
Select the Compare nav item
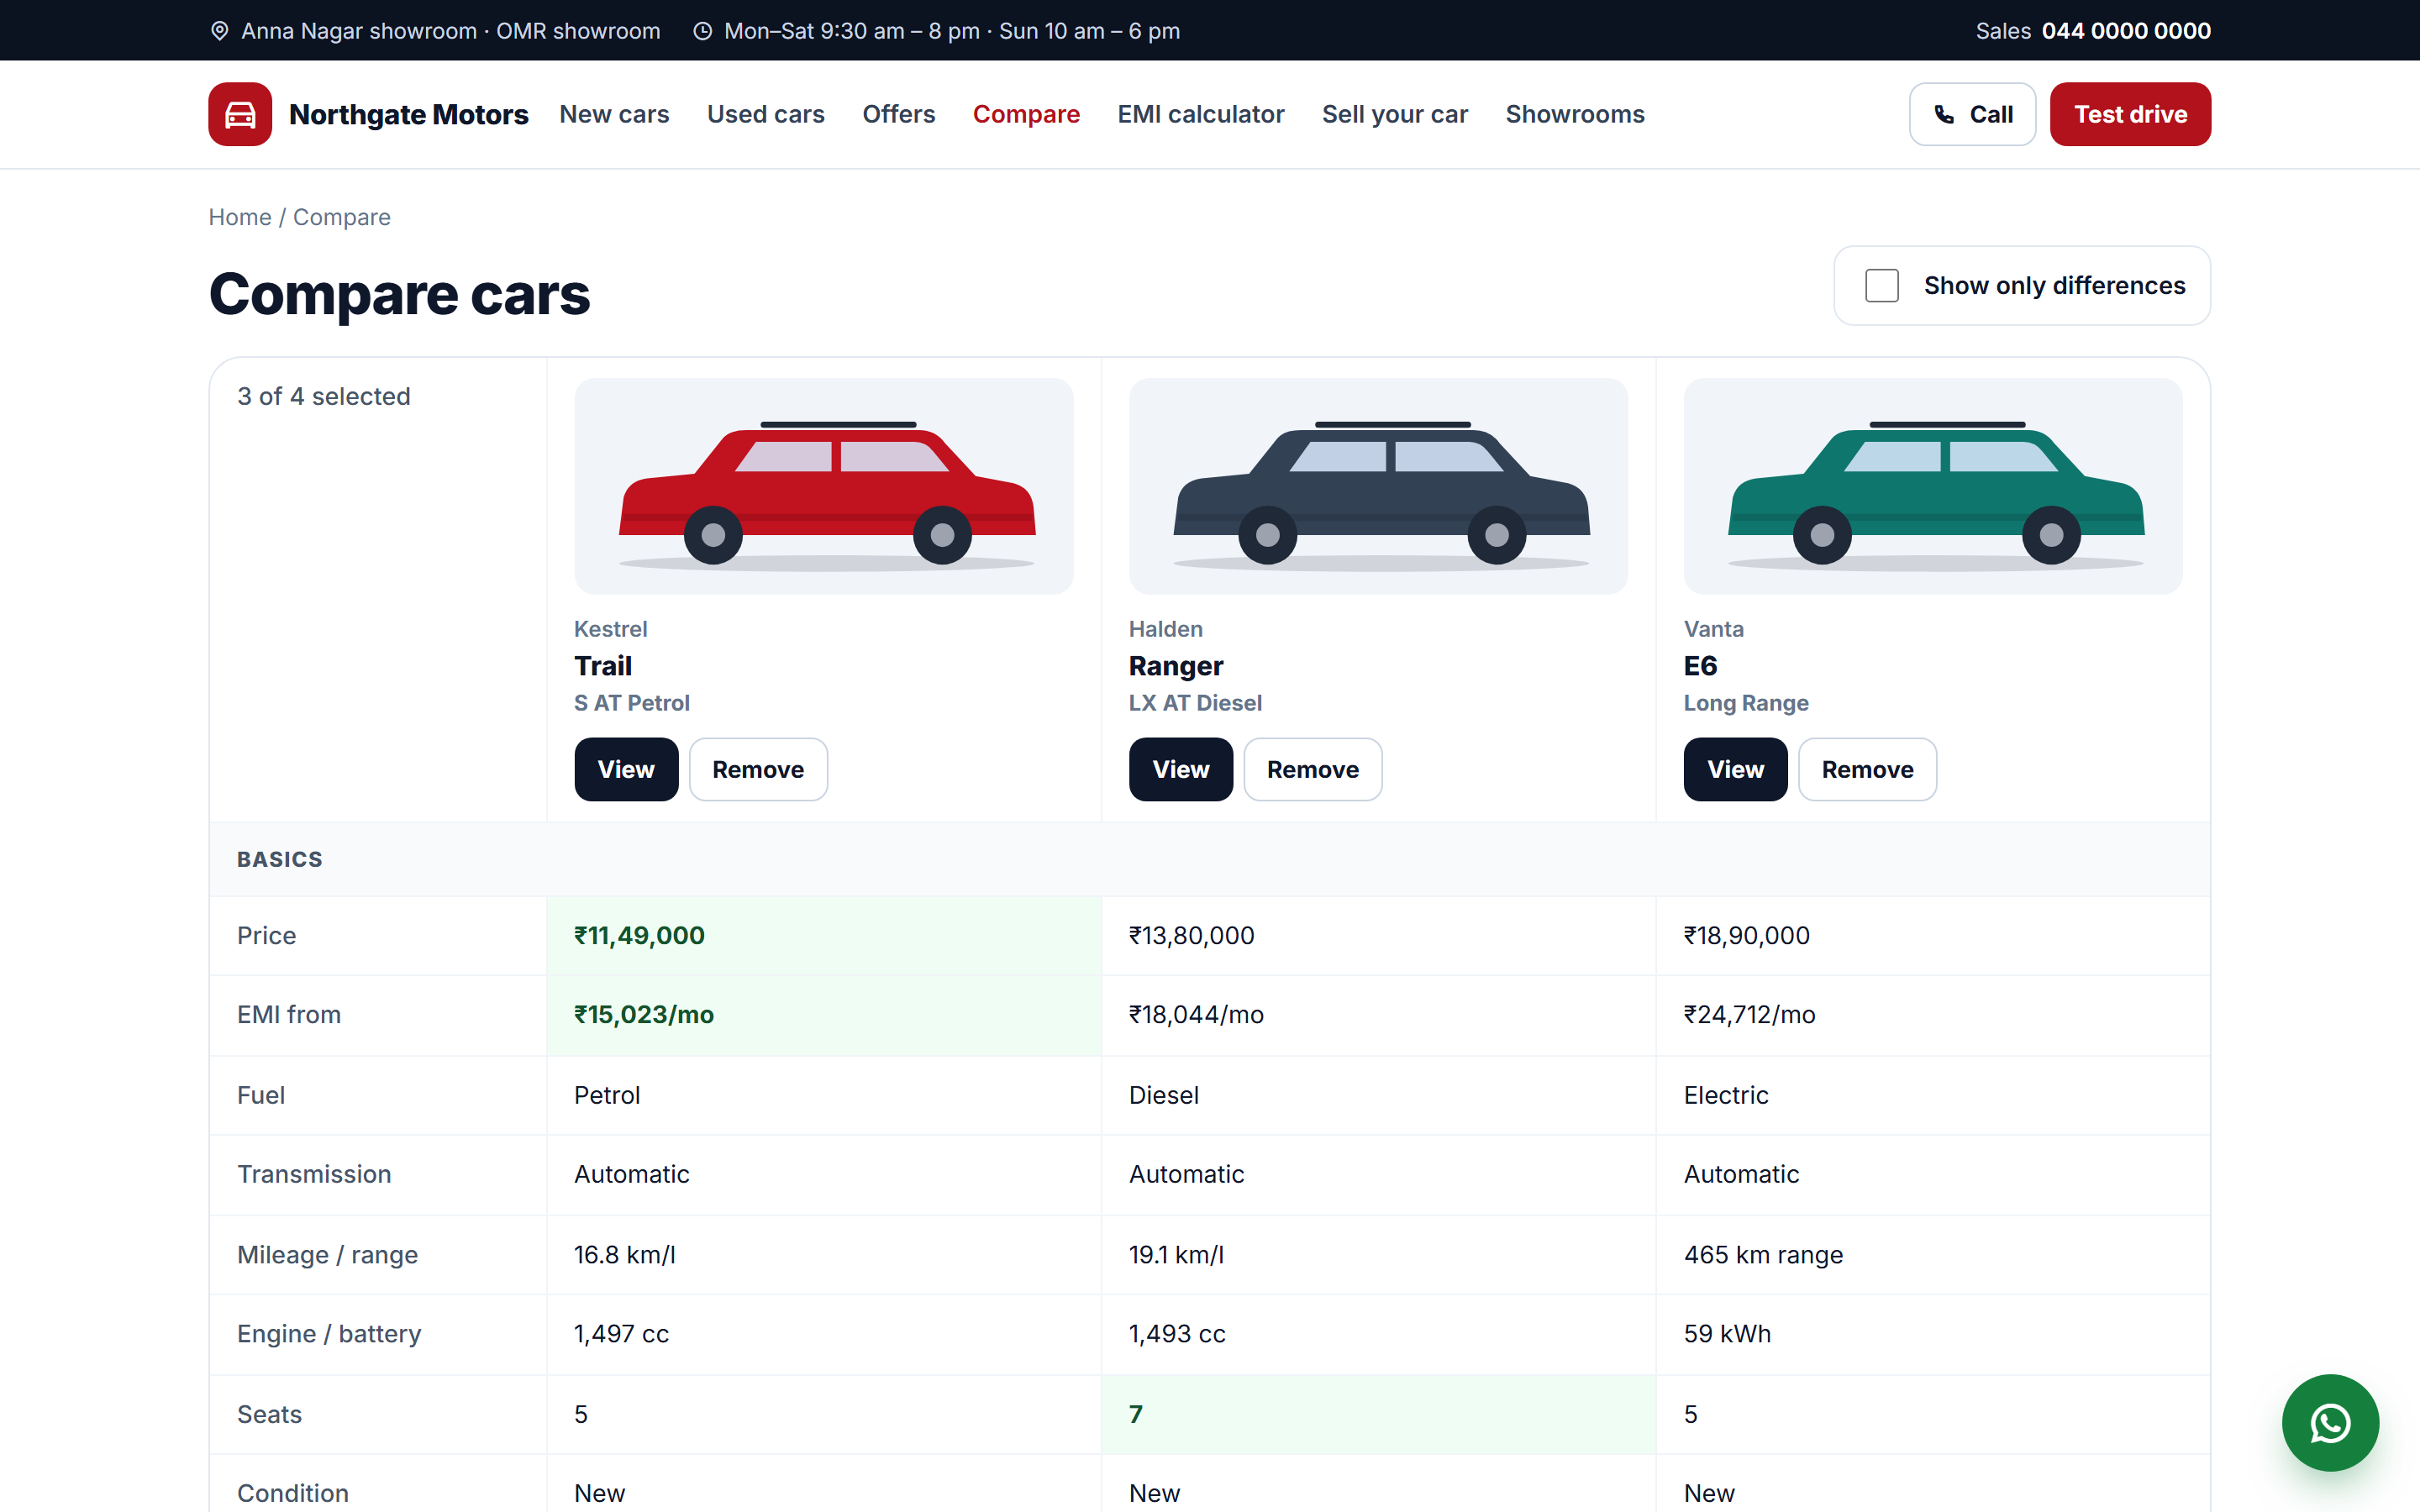1026,114
